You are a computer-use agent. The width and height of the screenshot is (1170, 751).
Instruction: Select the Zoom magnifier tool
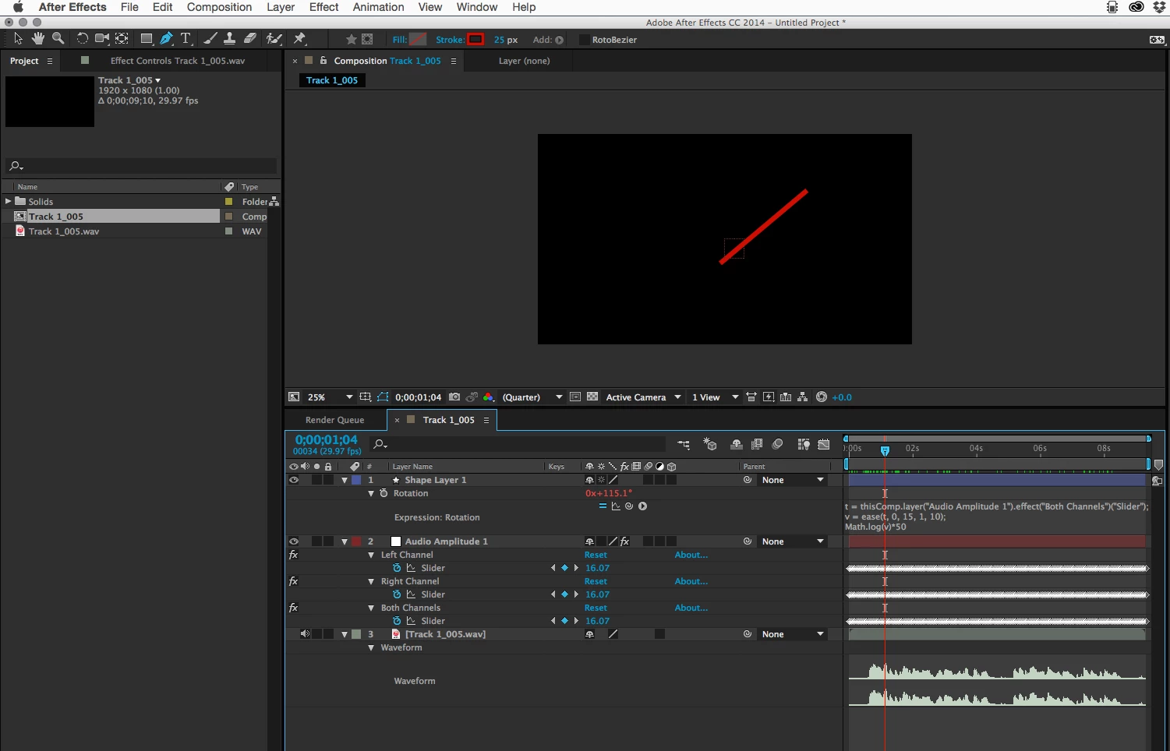click(x=58, y=38)
